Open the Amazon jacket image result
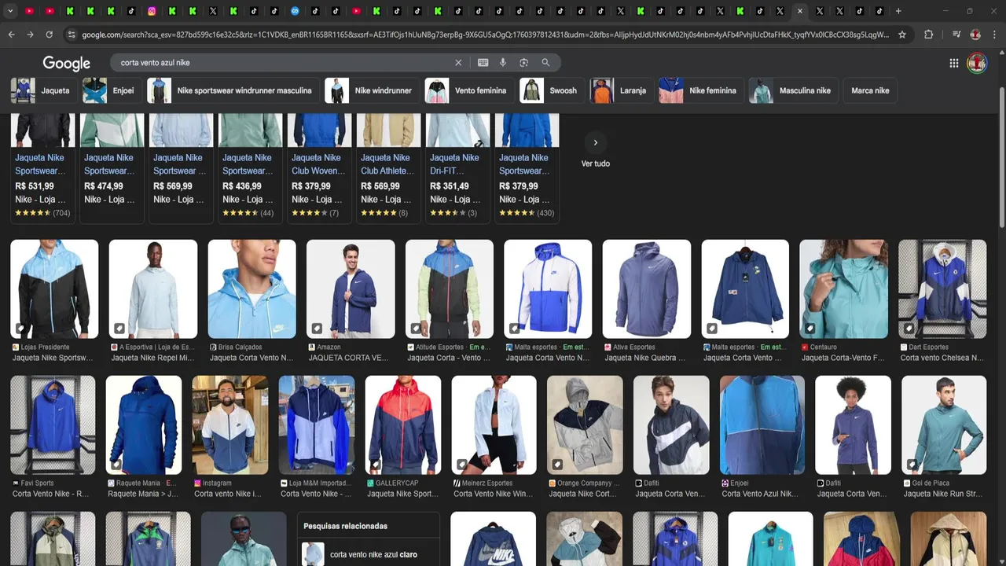The height and width of the screenshot is (566, 1006). point(351,289)
